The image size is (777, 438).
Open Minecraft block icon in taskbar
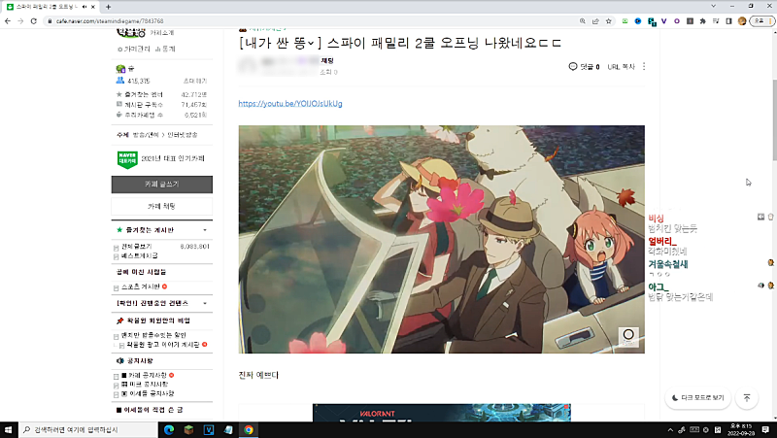point(188,429)
